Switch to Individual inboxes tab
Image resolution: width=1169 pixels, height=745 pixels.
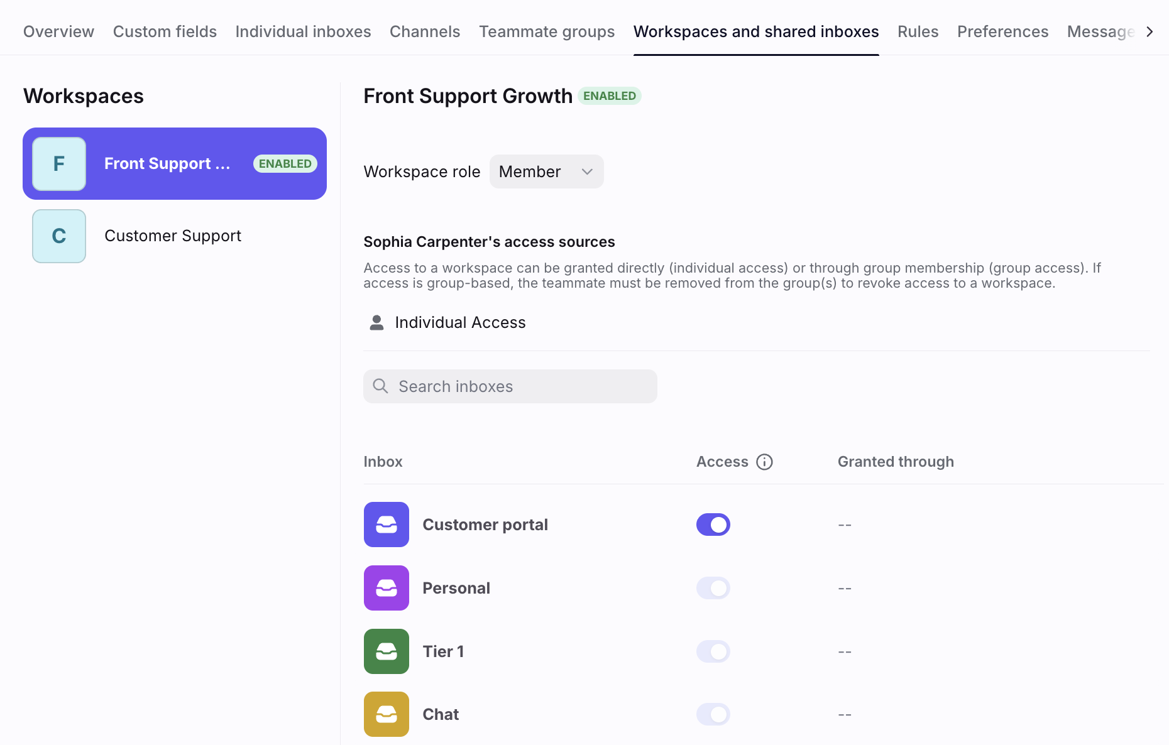click(x=303, y=31)
